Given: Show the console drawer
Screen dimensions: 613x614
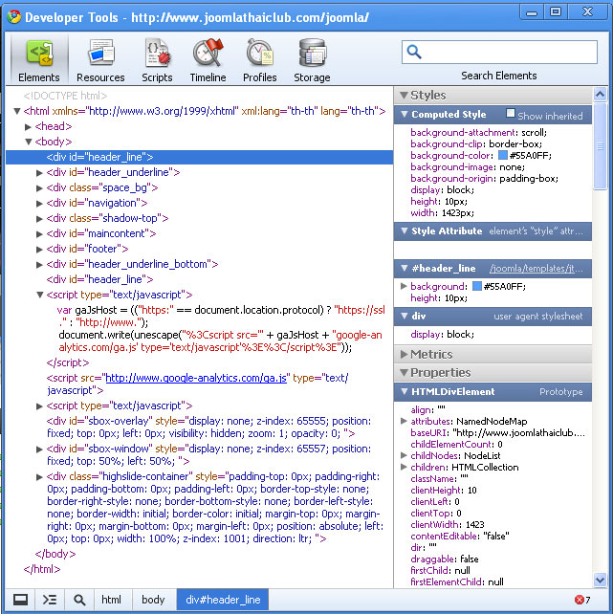Looking at the screenshot, I should click(x=50, y=600).
